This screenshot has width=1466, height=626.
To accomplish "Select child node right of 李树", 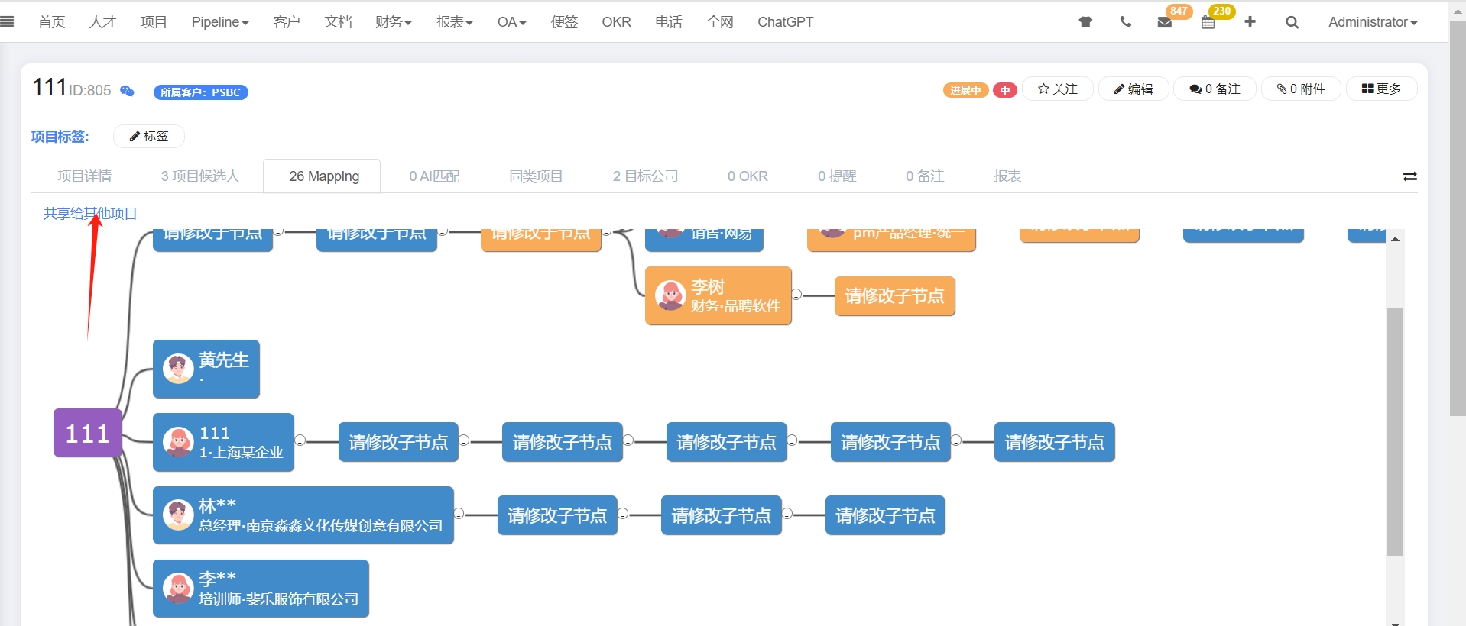I will pos(894,295).
